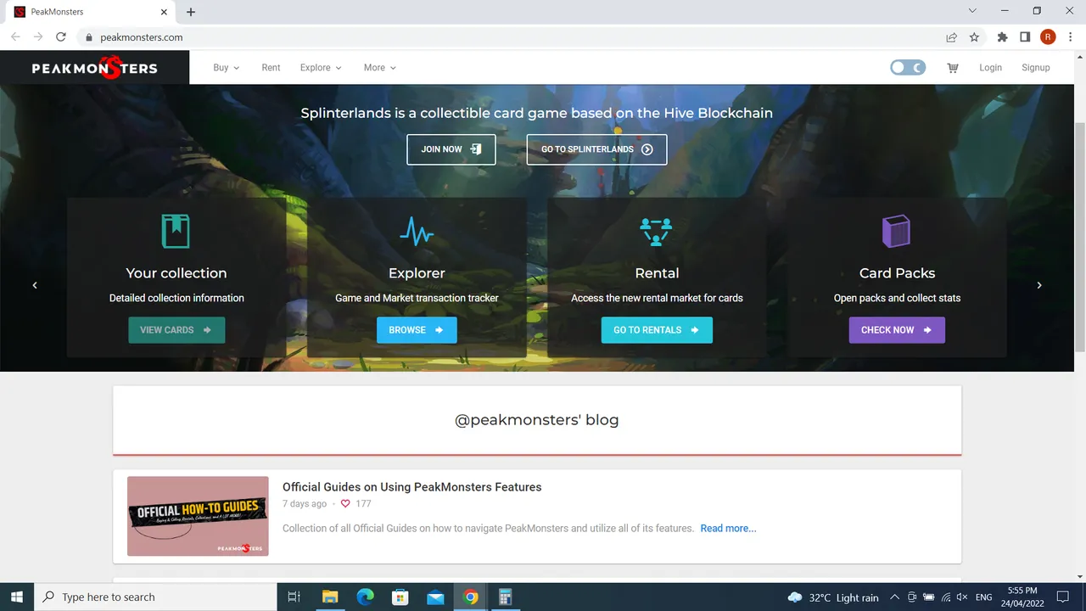Switch the ENG input language
The width and height of the screenshot is (1086, 611).
(x=984, y=597)
